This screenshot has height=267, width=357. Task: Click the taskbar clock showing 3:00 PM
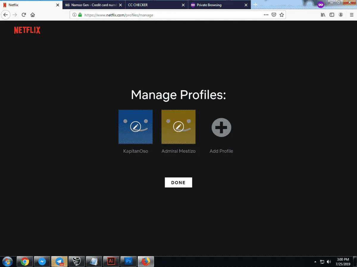pyautogui.click(x=343, y=262)
